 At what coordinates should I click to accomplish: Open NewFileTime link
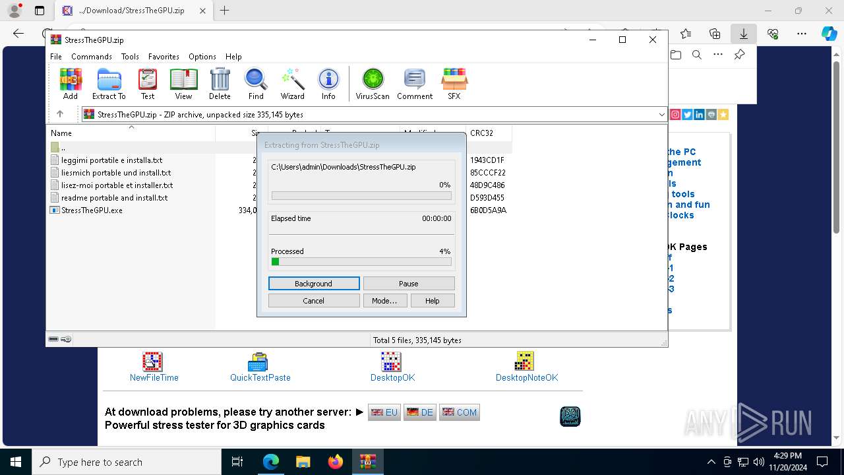tap(154, 378)
